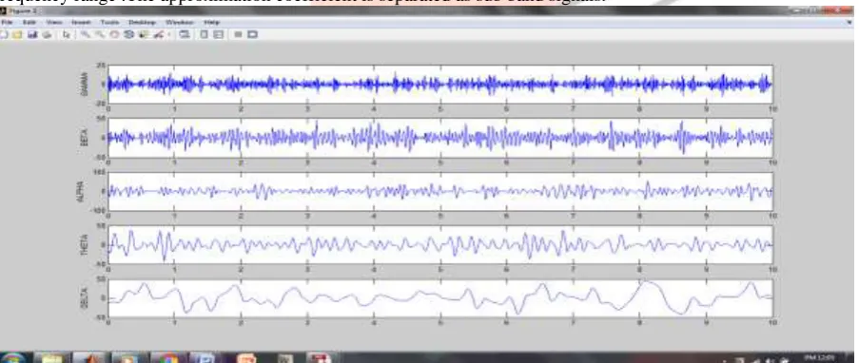Open the View menu

[54, 23]
